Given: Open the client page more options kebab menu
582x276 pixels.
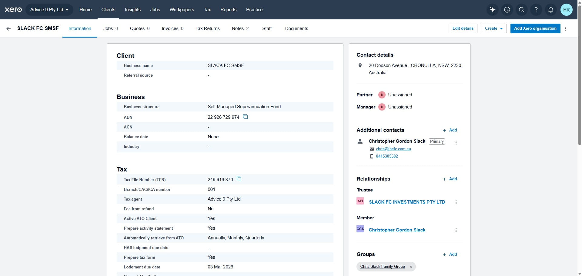Looking at the screenshot, I should pos(565,28).
